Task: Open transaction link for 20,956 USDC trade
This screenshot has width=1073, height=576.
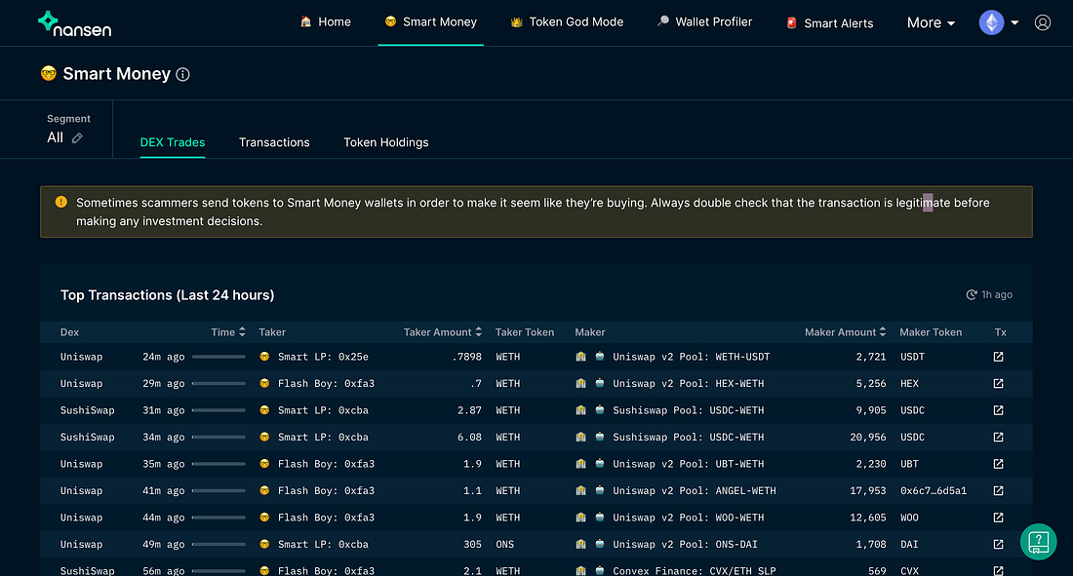Action: pos(999,438)
